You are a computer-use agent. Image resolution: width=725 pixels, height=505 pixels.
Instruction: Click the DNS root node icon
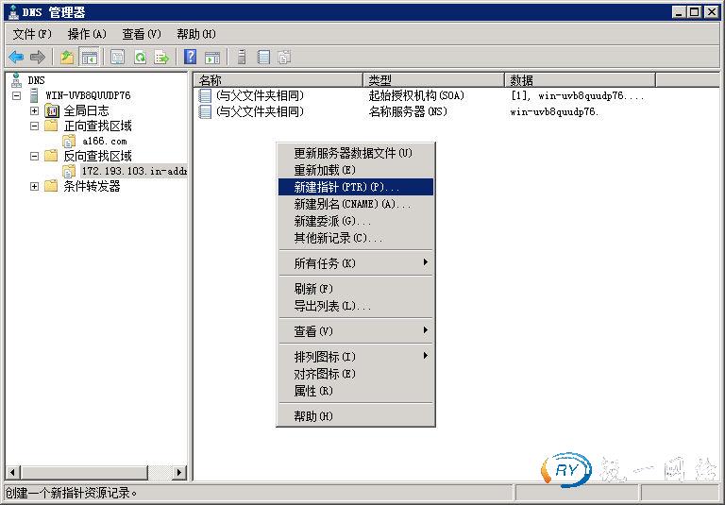click(16, 80)
